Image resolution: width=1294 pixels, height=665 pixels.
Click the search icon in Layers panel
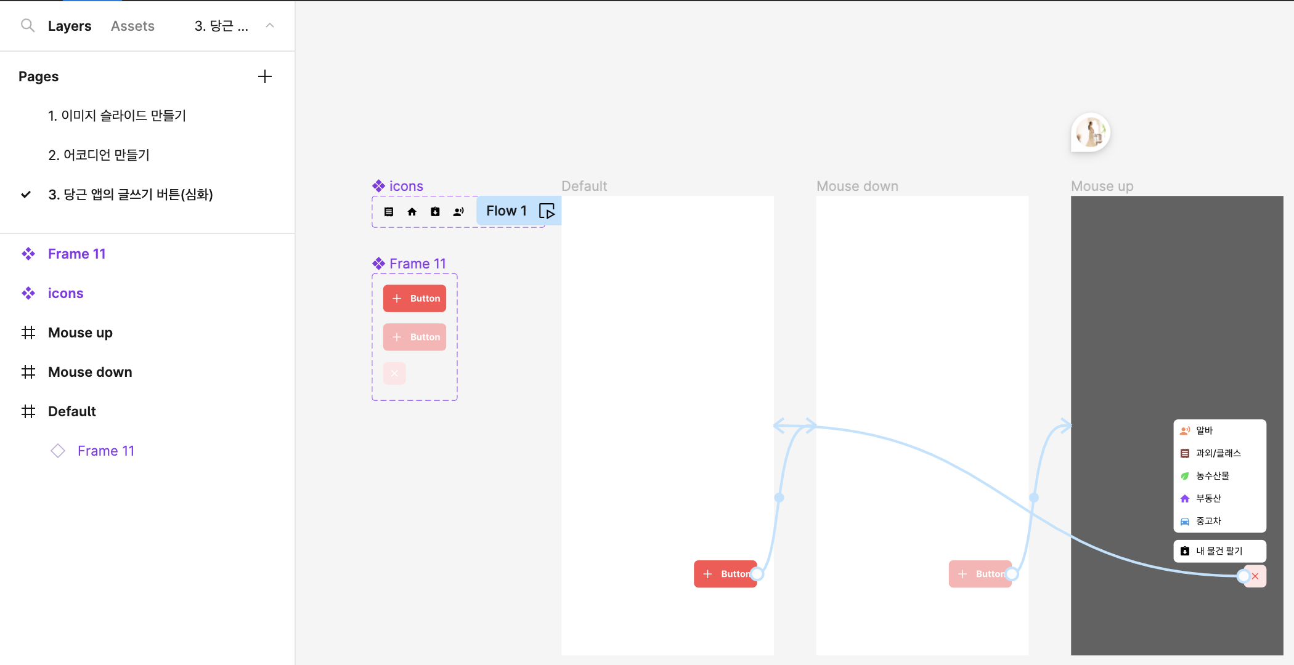[x=27, y=25]
